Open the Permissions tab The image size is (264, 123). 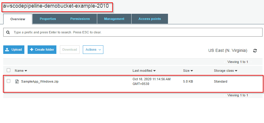80,19
